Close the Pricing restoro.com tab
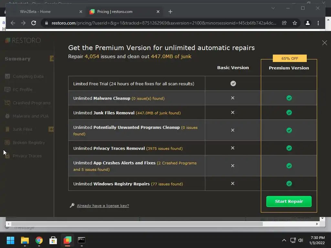This screenshot has width=331, height=248. (158, 12)
